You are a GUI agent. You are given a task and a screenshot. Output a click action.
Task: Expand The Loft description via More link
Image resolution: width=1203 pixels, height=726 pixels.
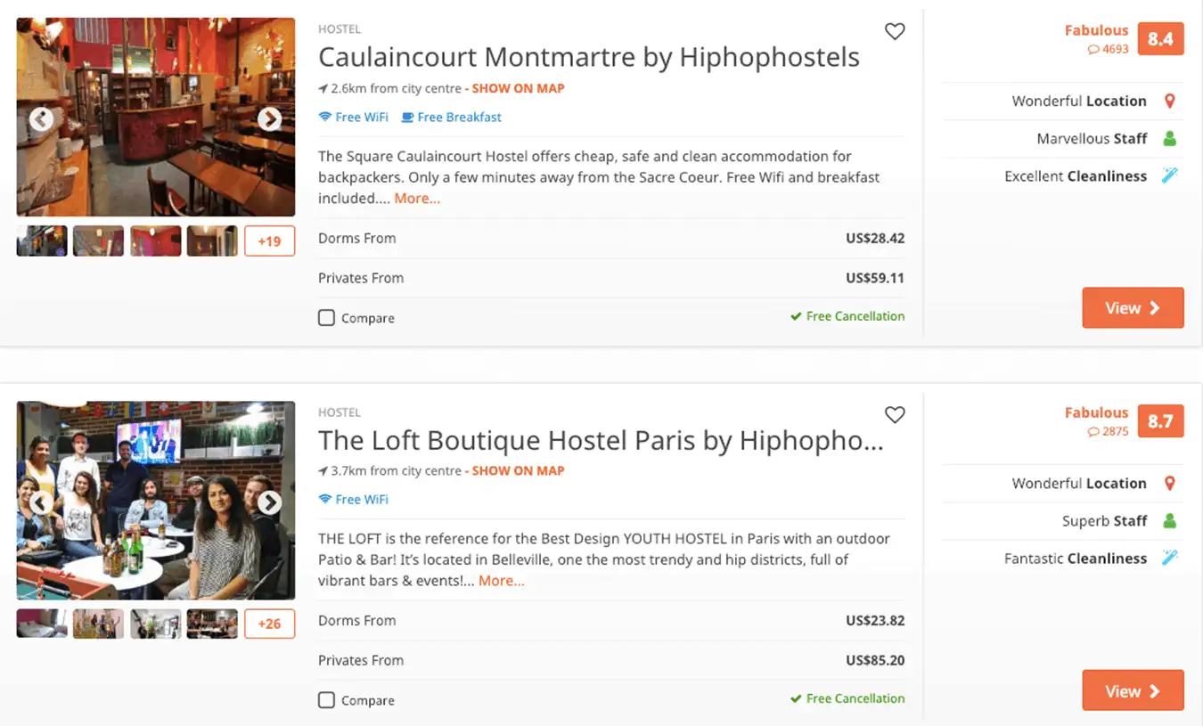[x=501, y=581]
